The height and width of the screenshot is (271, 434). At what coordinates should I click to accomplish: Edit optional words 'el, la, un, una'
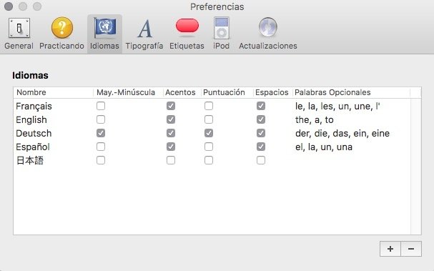(324, 147)
